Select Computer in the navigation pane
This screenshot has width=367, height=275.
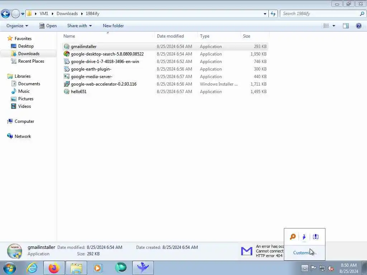pos(24,121)
